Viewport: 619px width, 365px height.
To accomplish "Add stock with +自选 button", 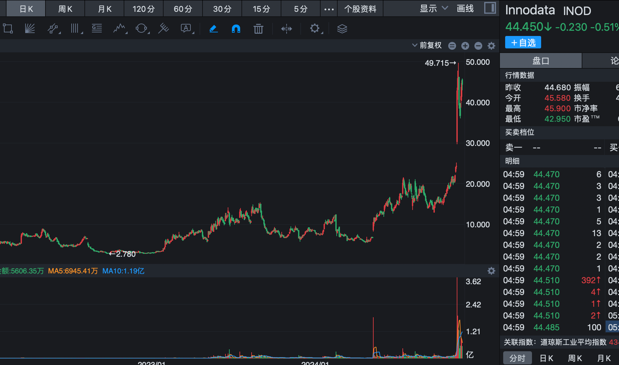I will click(523, 43).
